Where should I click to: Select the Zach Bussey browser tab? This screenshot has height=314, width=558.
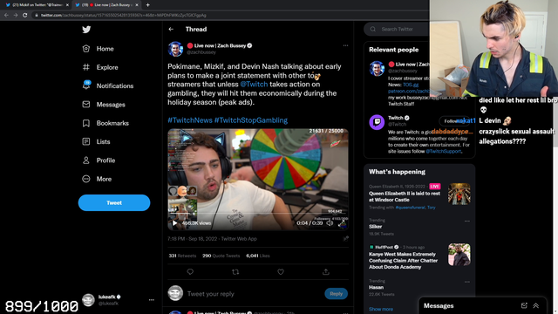[x=106, y=5]
